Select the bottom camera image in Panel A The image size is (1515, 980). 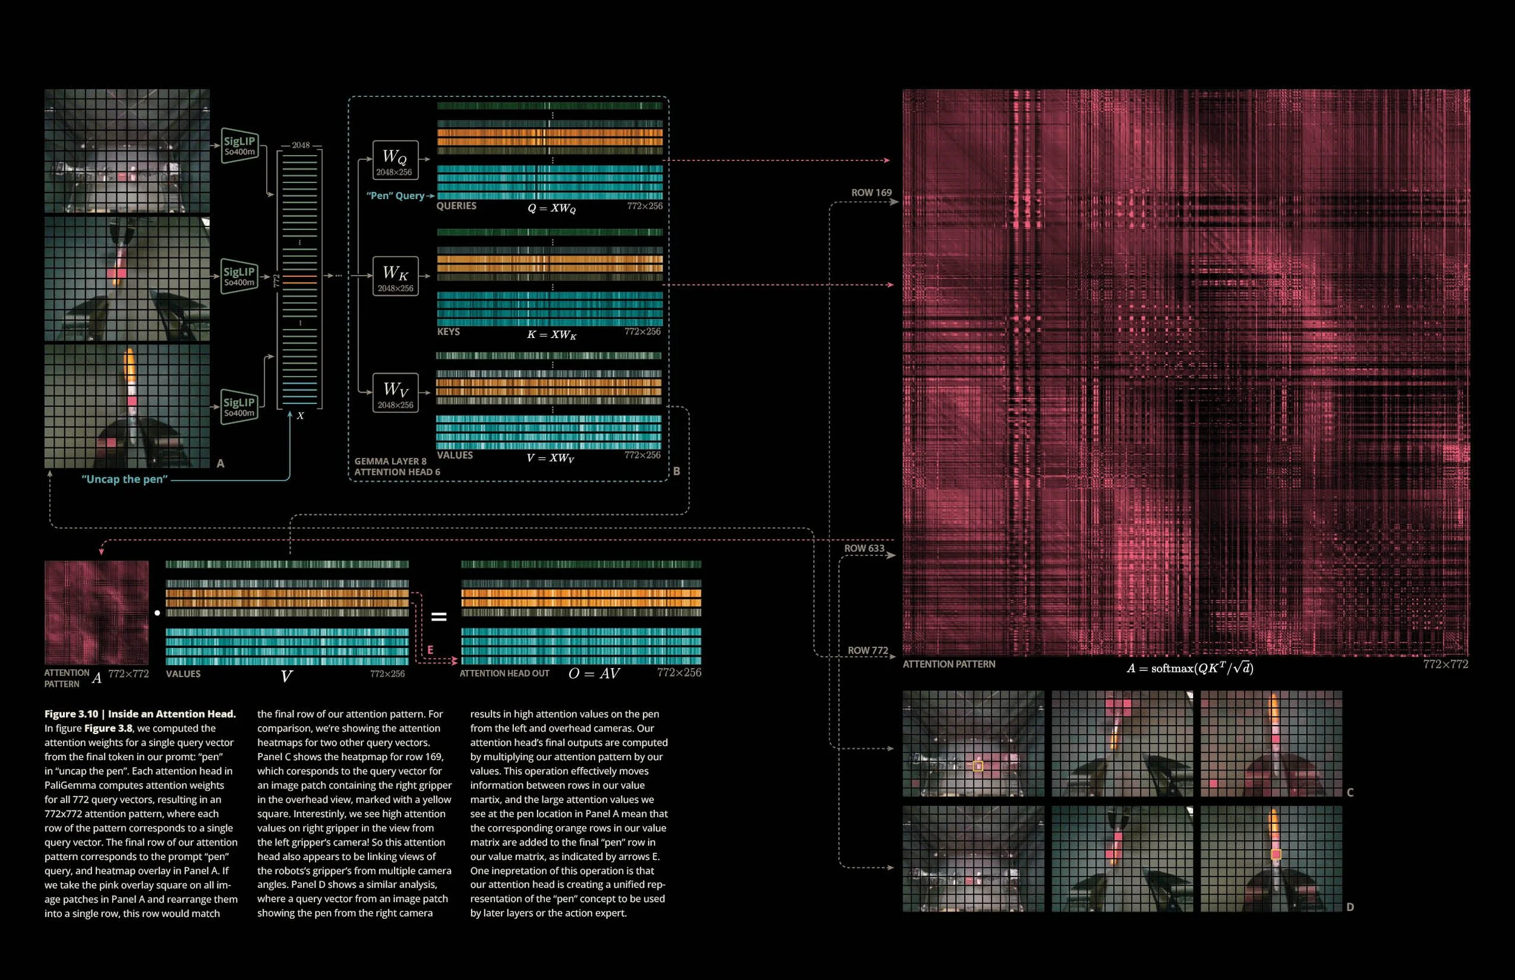tap(127, 406)
